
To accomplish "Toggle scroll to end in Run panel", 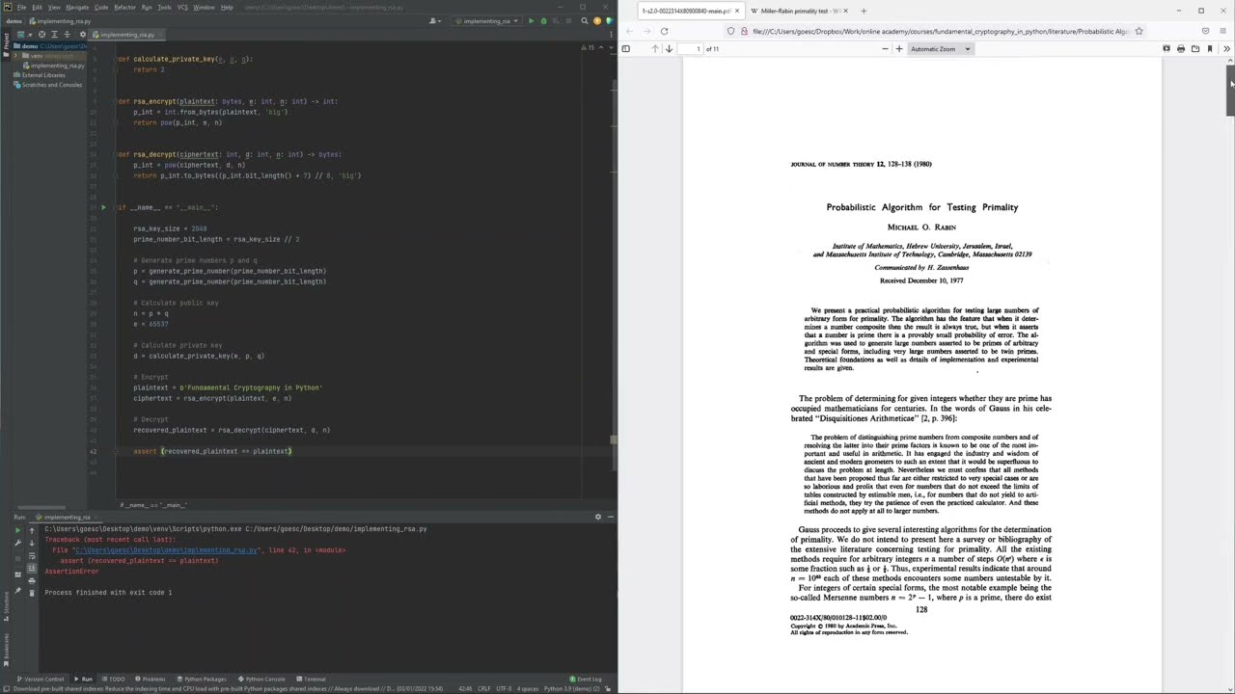I will [31, 568].
